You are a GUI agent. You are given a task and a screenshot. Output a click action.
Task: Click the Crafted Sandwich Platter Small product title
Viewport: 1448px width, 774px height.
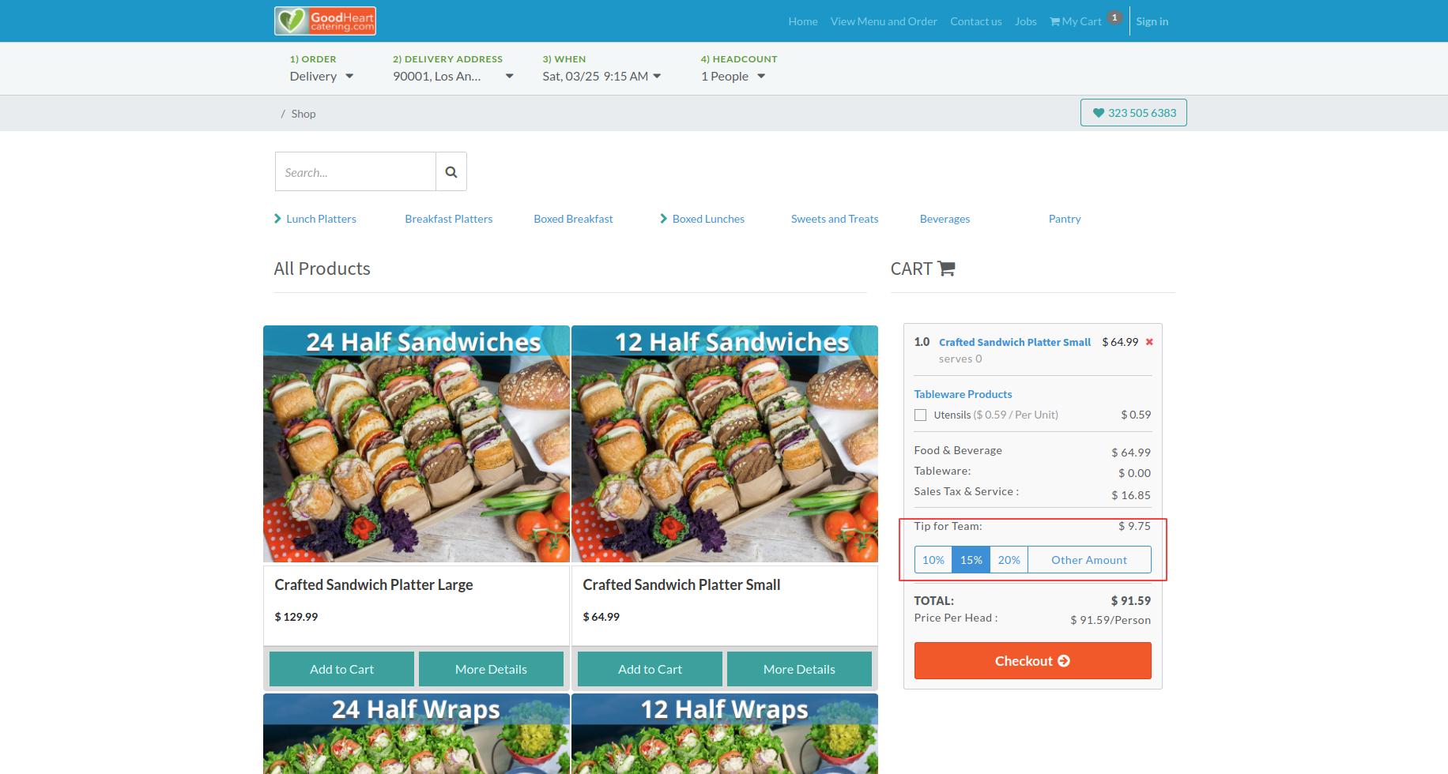(x=681, y=584)
